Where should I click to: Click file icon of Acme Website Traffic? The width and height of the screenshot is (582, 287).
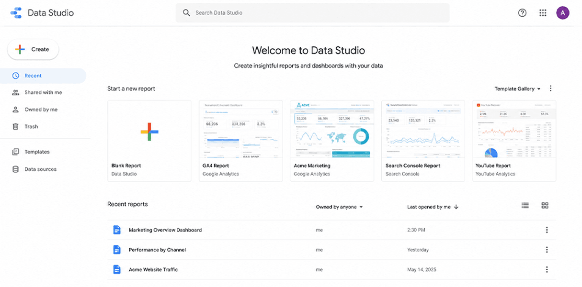click(116, 269)
